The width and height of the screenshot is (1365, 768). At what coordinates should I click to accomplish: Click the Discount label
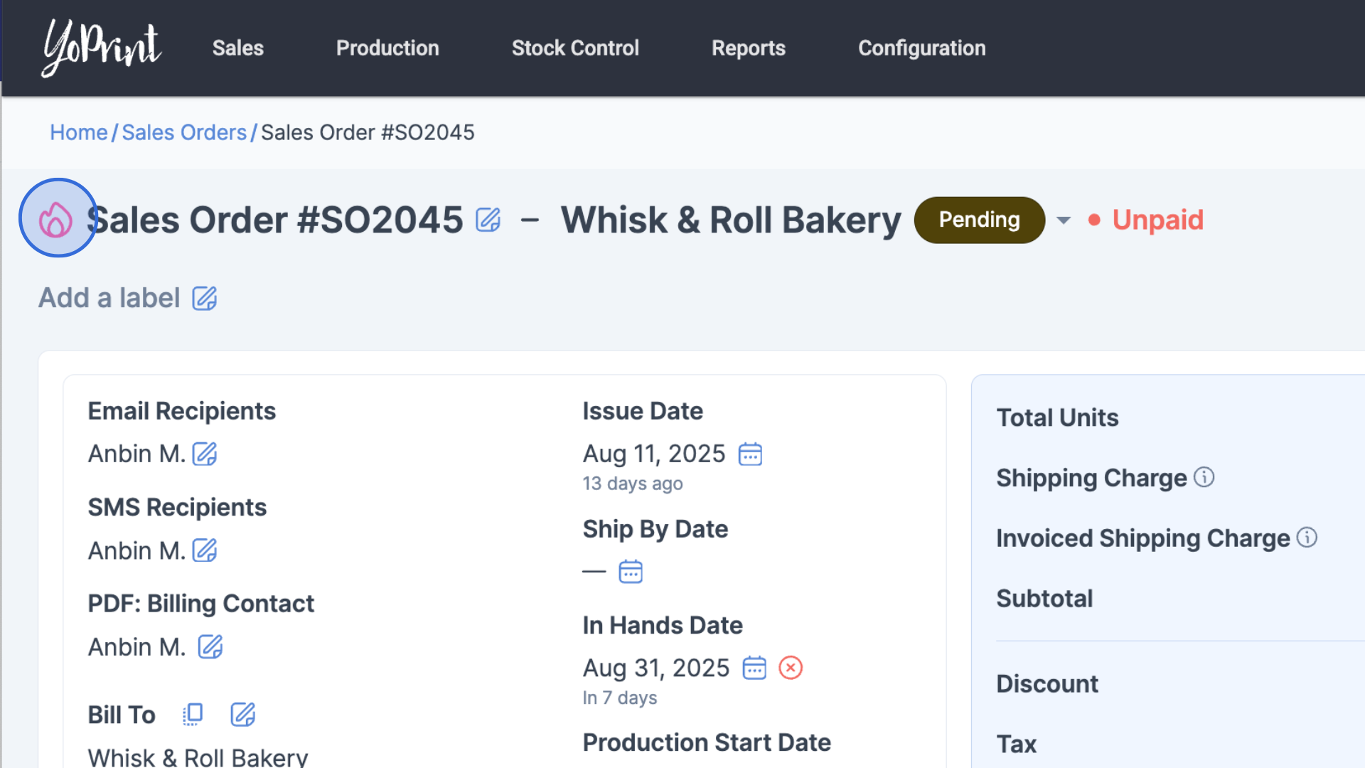point(1047,684)
